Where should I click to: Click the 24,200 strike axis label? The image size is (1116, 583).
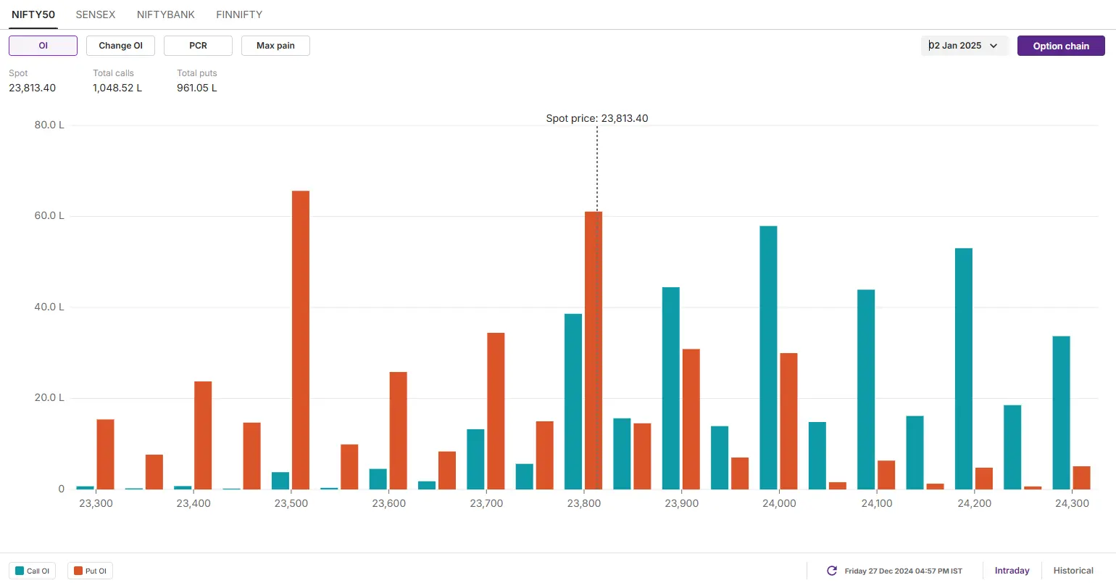pos(975,503)
